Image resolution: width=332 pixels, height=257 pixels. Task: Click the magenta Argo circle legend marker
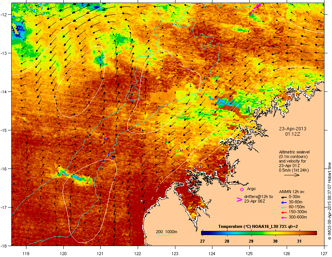242,189
